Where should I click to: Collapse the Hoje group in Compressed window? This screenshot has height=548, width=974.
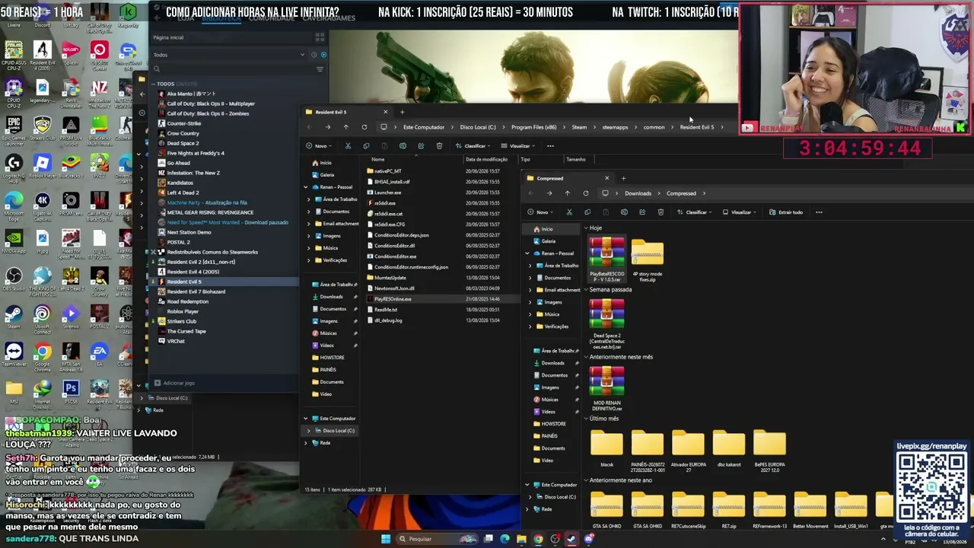(587, 228)
